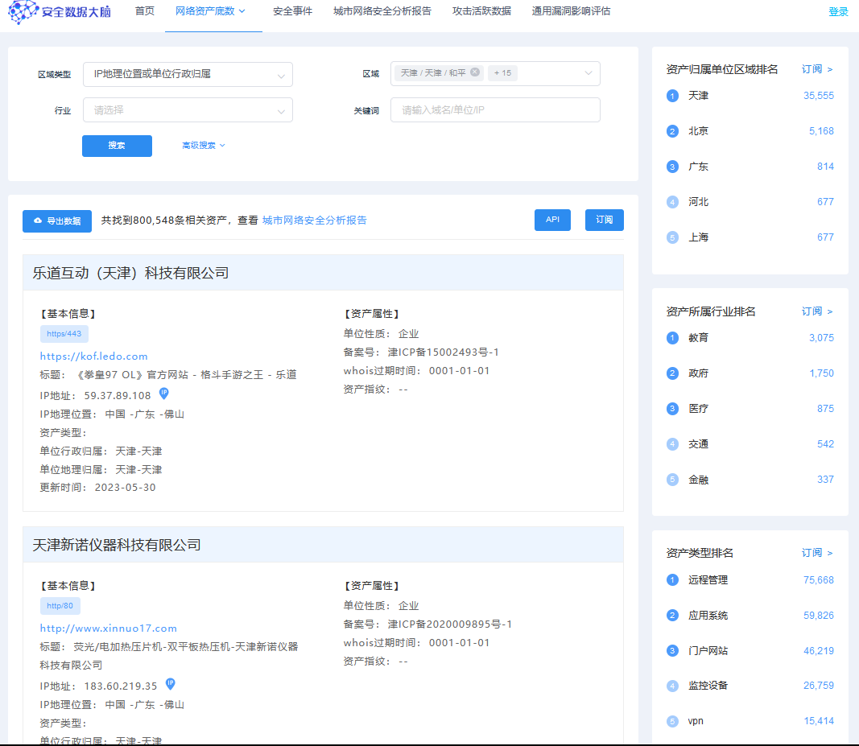
Task: Open the 行业 dropdown
Action: click(188, 110)
